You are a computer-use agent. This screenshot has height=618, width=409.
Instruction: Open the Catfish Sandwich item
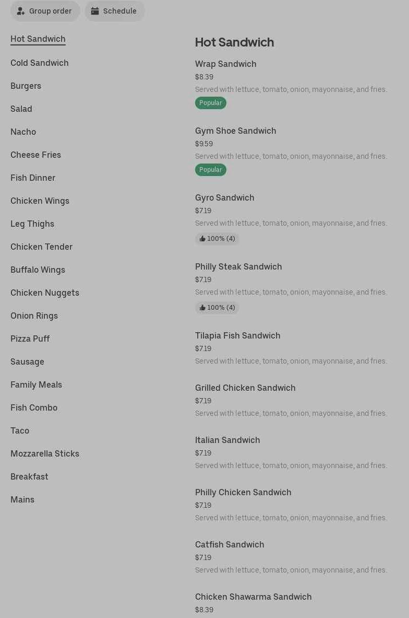(230, 545)
